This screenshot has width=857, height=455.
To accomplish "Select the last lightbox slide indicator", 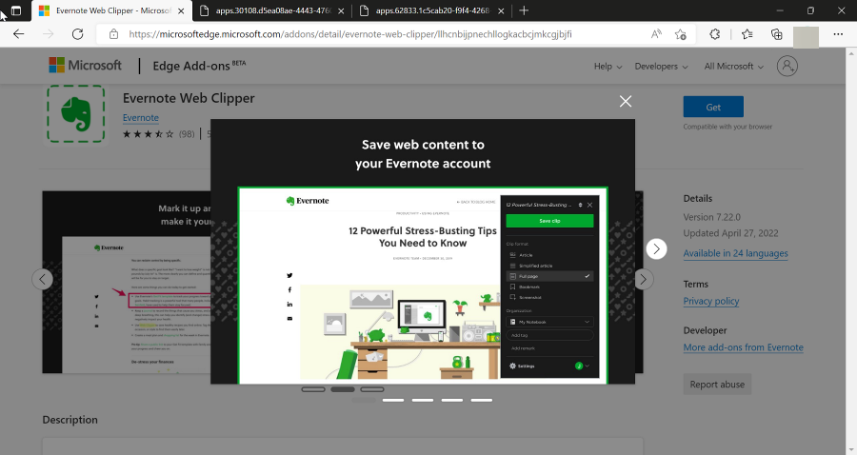I will coord(482,400).
